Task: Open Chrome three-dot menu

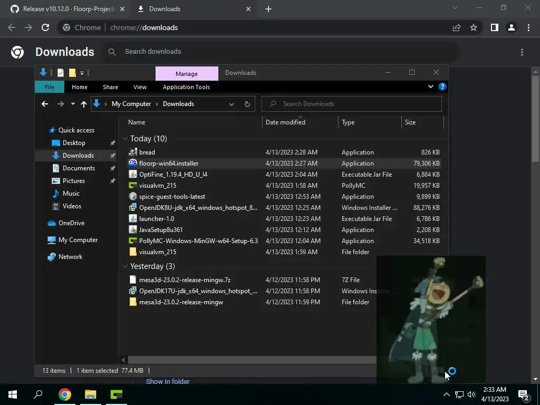Action: click(x=528, y=27)
